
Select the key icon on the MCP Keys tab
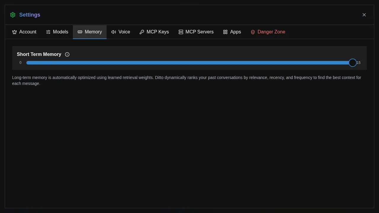(x=142, y=32)
